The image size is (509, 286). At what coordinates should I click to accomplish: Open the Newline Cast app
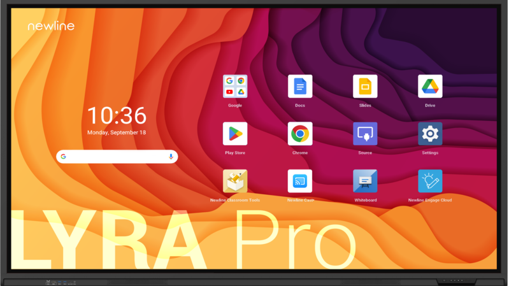pyautogui.click(x=299, y=182)
